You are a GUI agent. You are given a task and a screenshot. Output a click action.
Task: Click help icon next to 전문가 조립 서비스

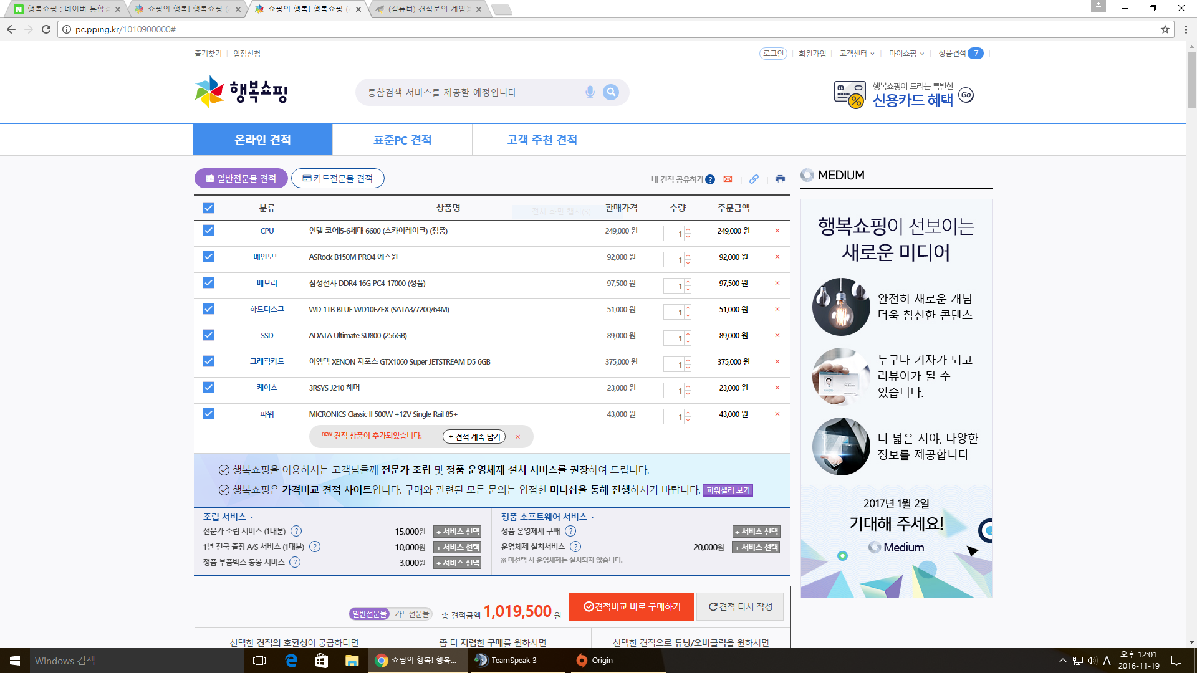pyautogui.click(x=296, y=532)
